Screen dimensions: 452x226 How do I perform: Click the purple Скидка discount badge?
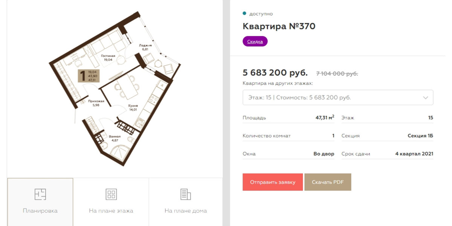tap(254, 41)
